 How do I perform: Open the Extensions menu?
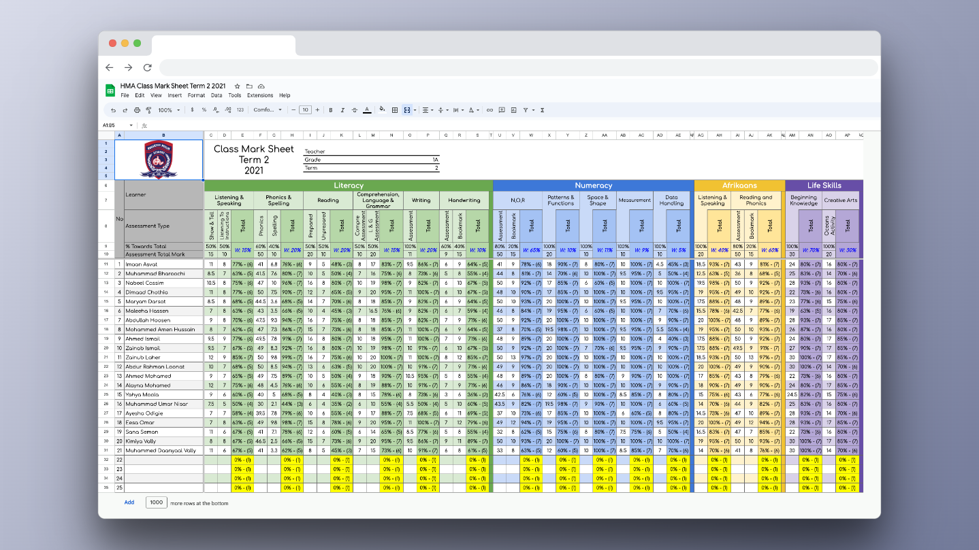[260, 95]
